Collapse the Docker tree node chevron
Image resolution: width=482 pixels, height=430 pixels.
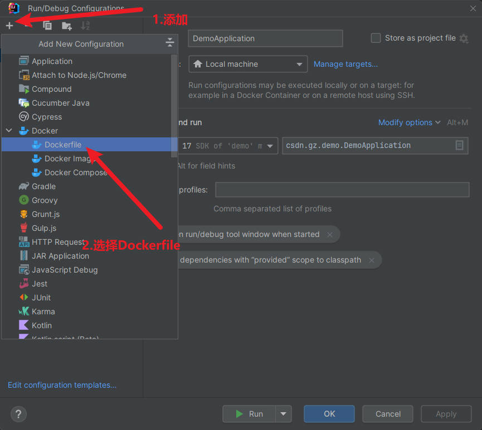(9, 130)
